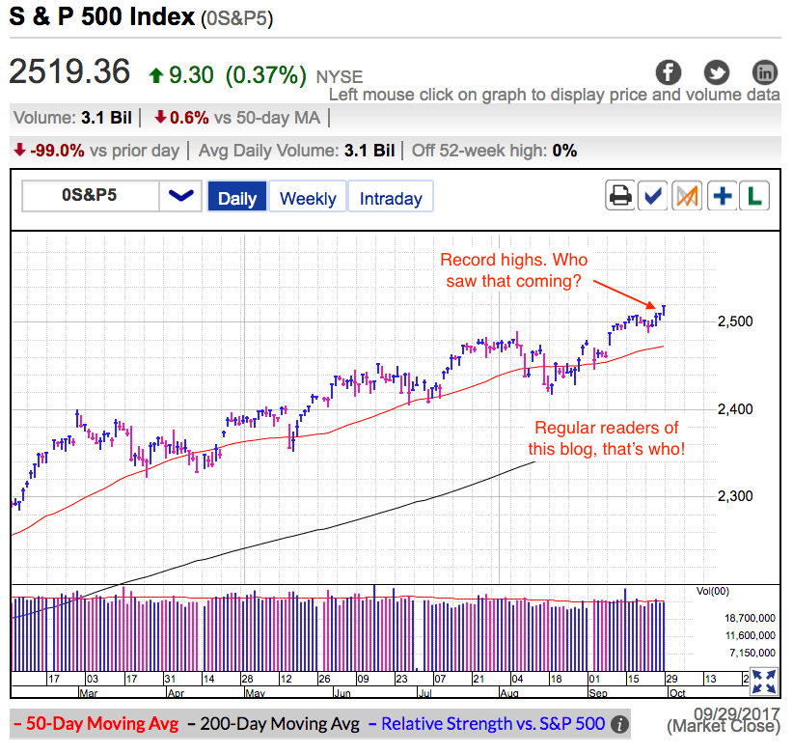Viewport: 793px width, 753px height.
Task: Switch to the Weekly chart tab
Action: click(x=308, y=198)
